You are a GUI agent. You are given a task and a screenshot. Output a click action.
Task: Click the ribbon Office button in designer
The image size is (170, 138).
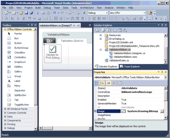click(x=49, y=41)
